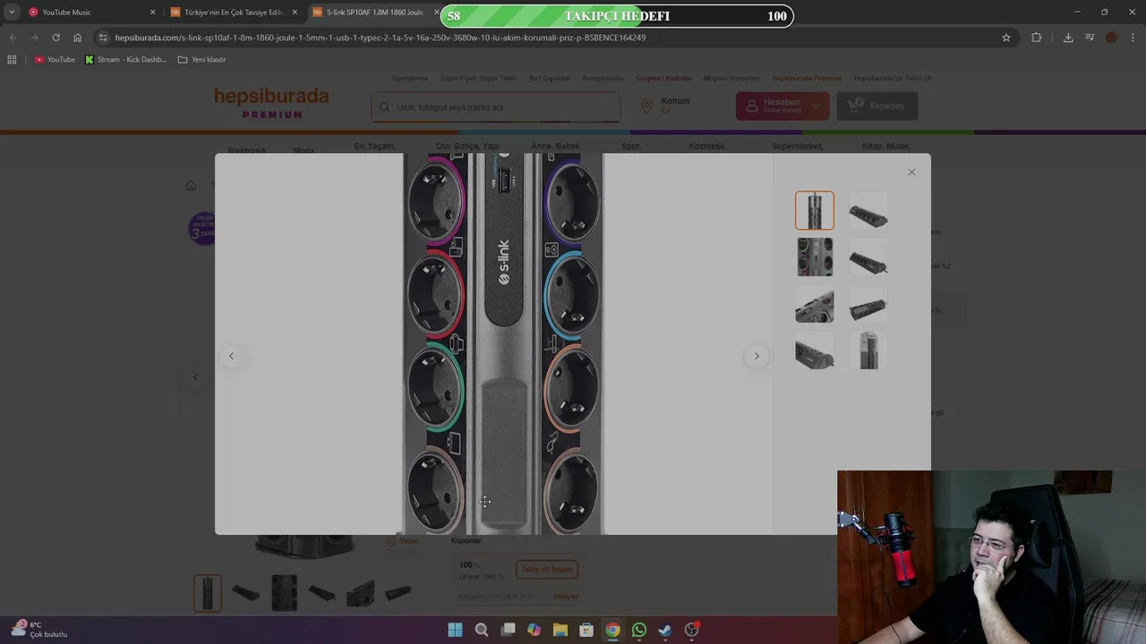Reload the current page
The height and width of the screenshot is (644, 1146).
[x=56, y=38]
